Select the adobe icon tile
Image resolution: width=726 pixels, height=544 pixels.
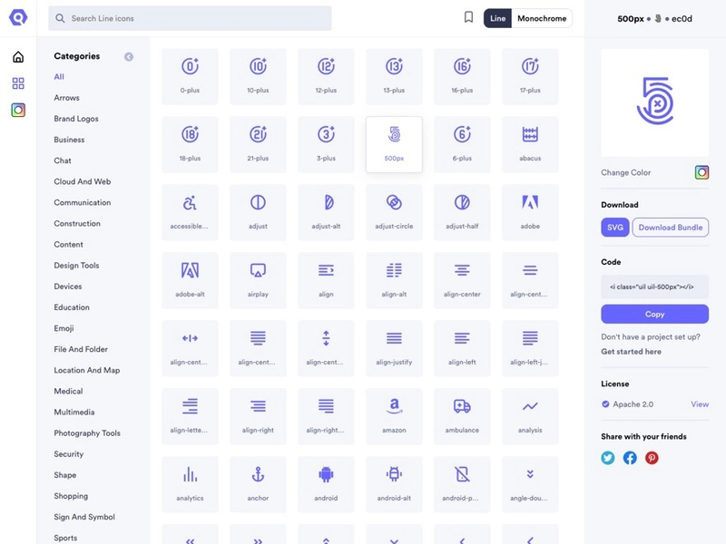530,212
